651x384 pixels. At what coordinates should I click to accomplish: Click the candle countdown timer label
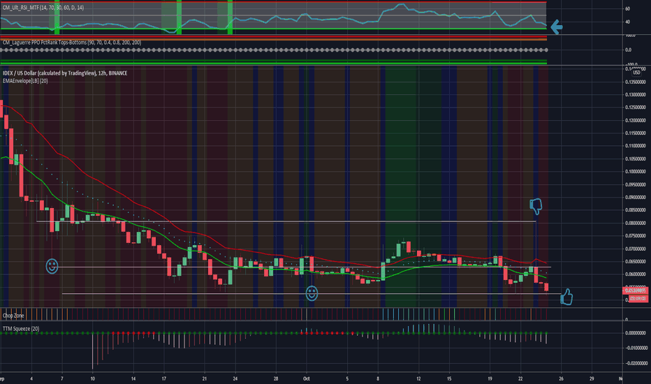637,299
